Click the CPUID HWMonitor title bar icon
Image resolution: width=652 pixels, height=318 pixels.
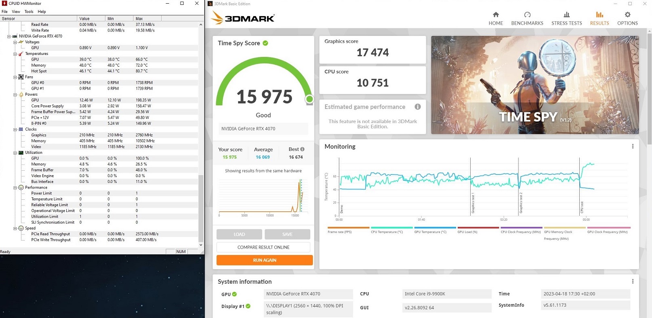coord(4,4)
